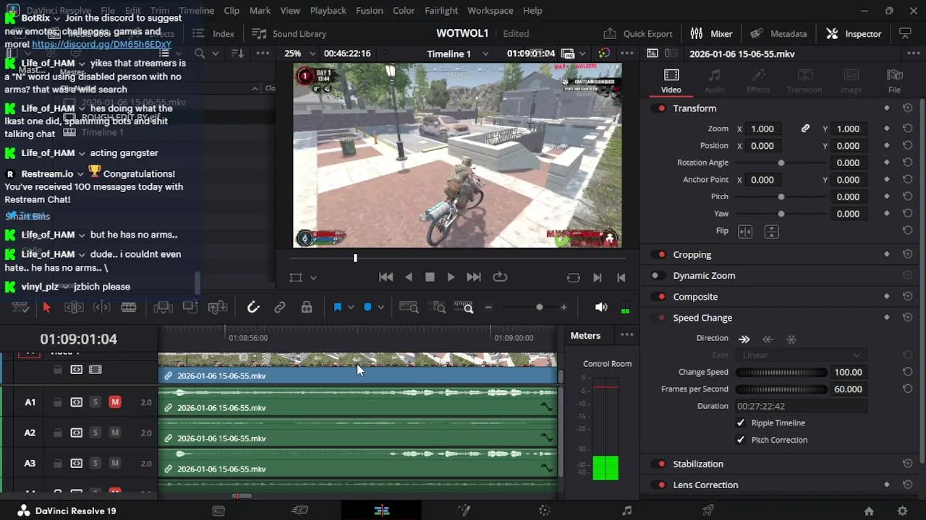Select the Blade edit tool
Image resolution: width=926 pixels, height=520 pixels.
coord(129,308)
